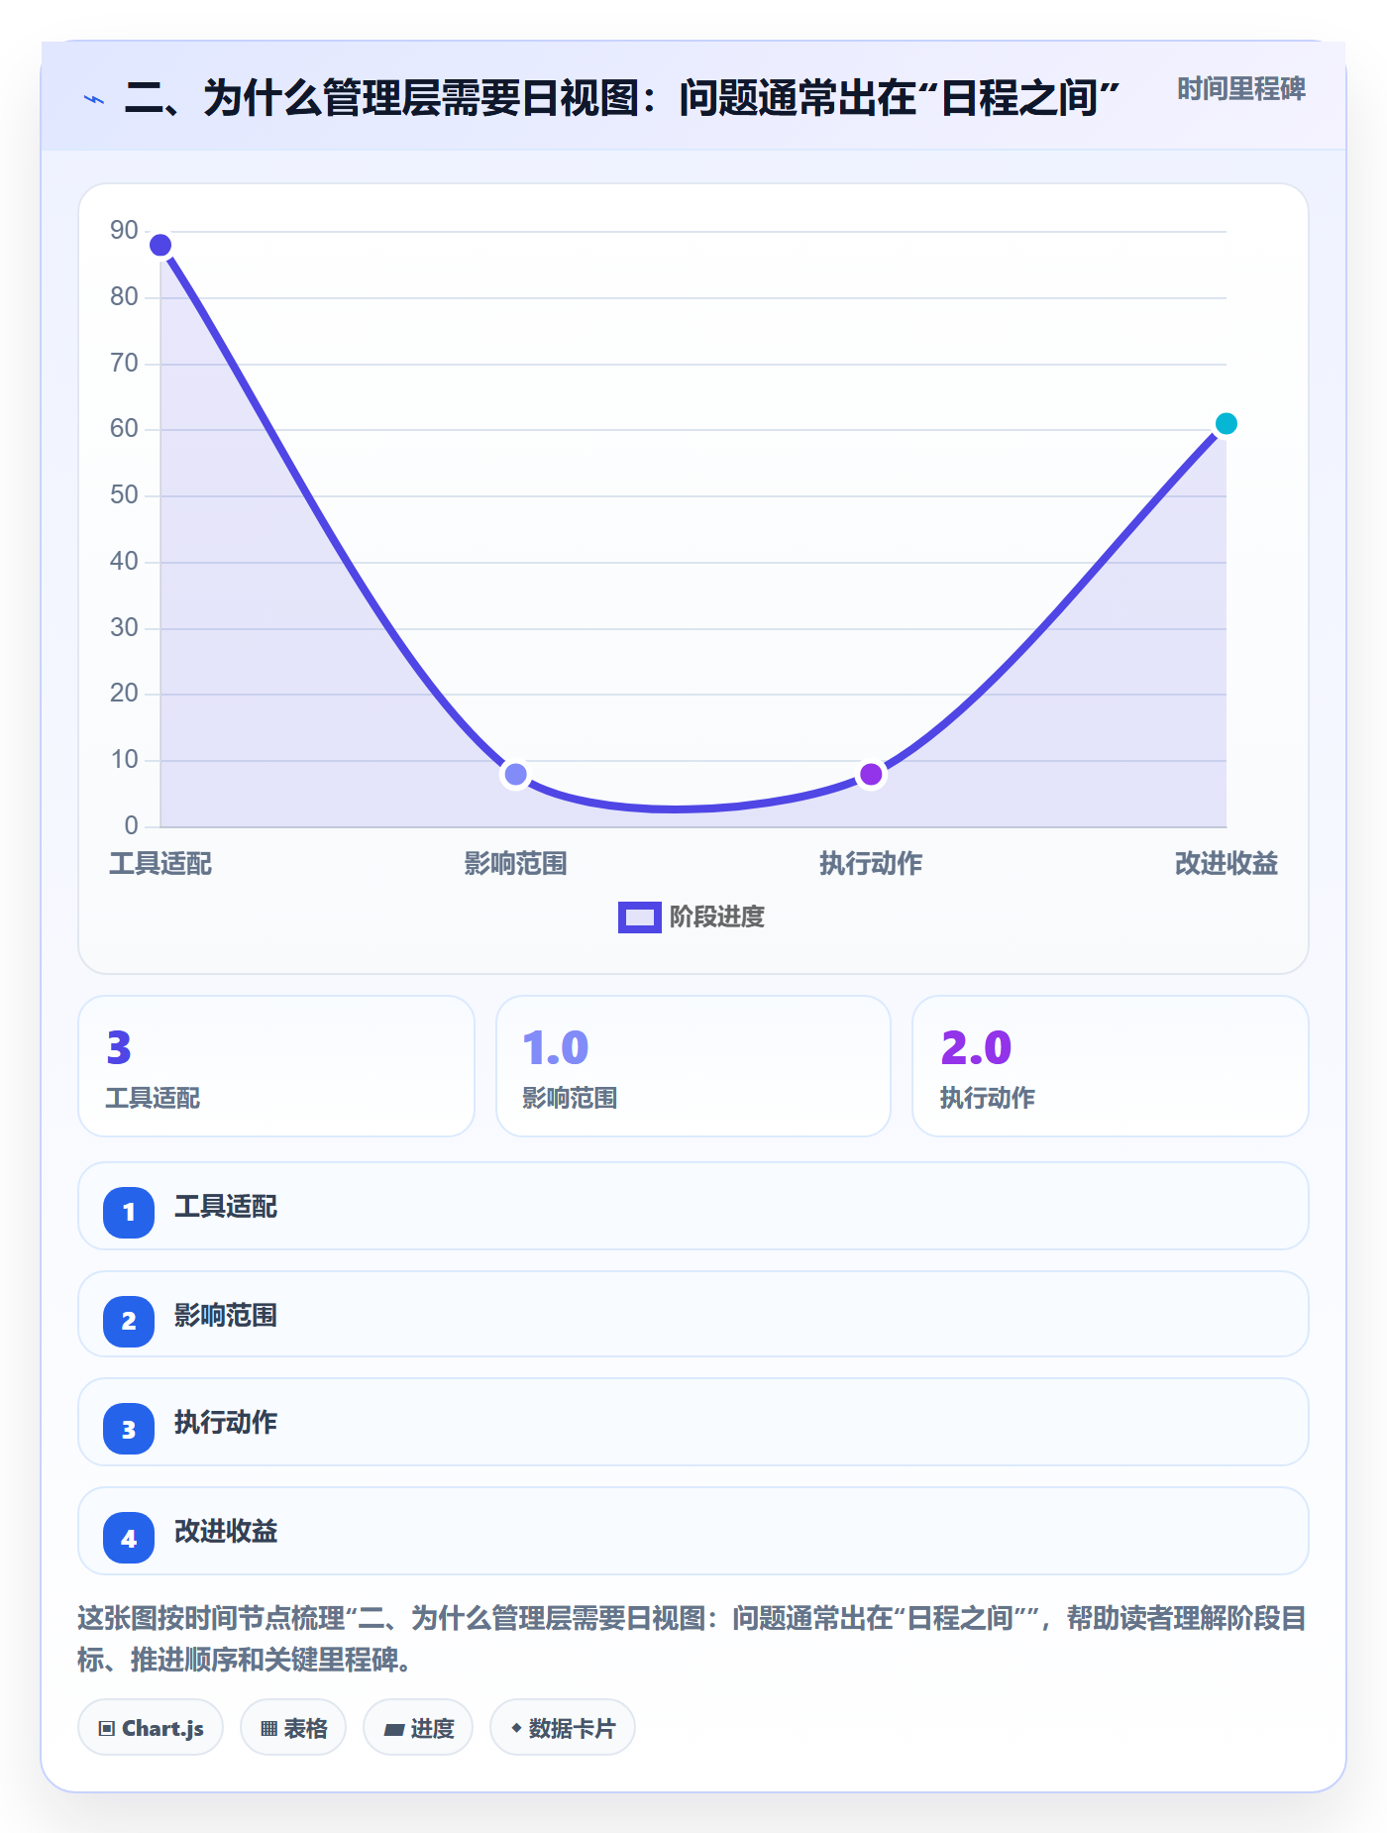Select the 进度 tag chip
The width and height of the screenshot is (1387, 1833).
coord(418,1728)
